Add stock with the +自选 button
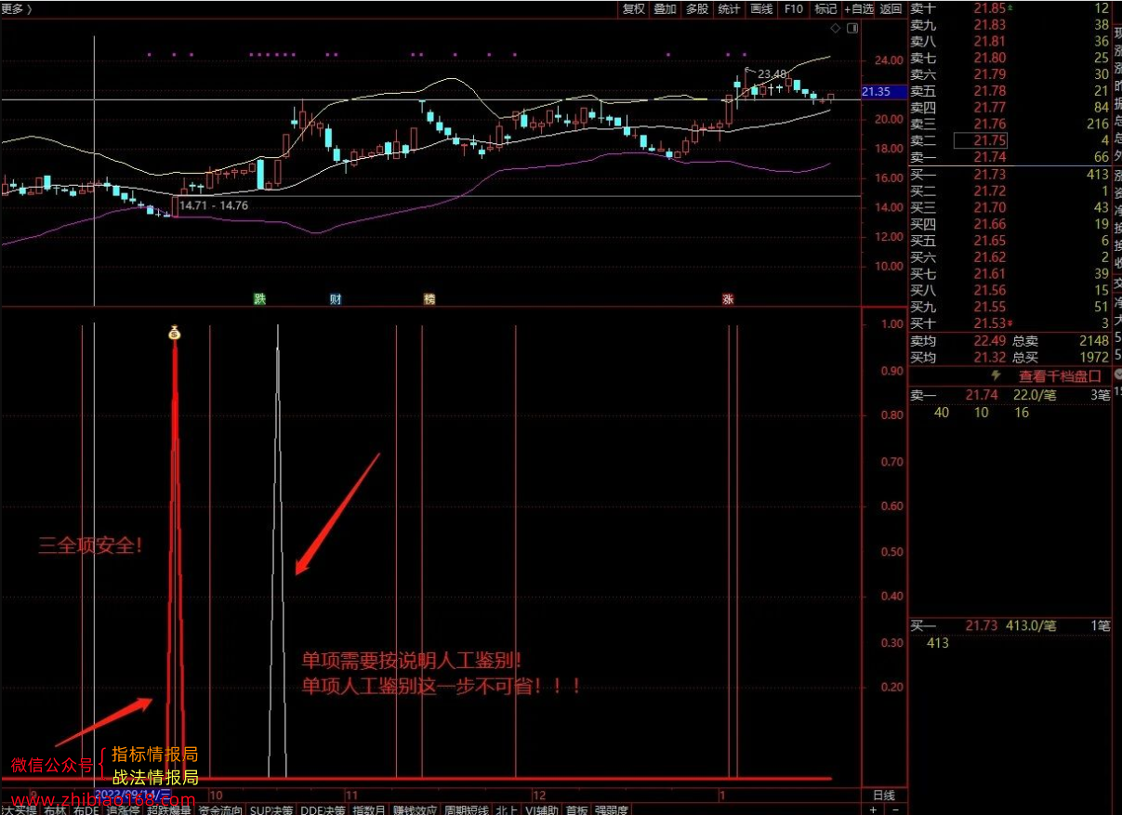1122x815 pixels. point(859,8)
